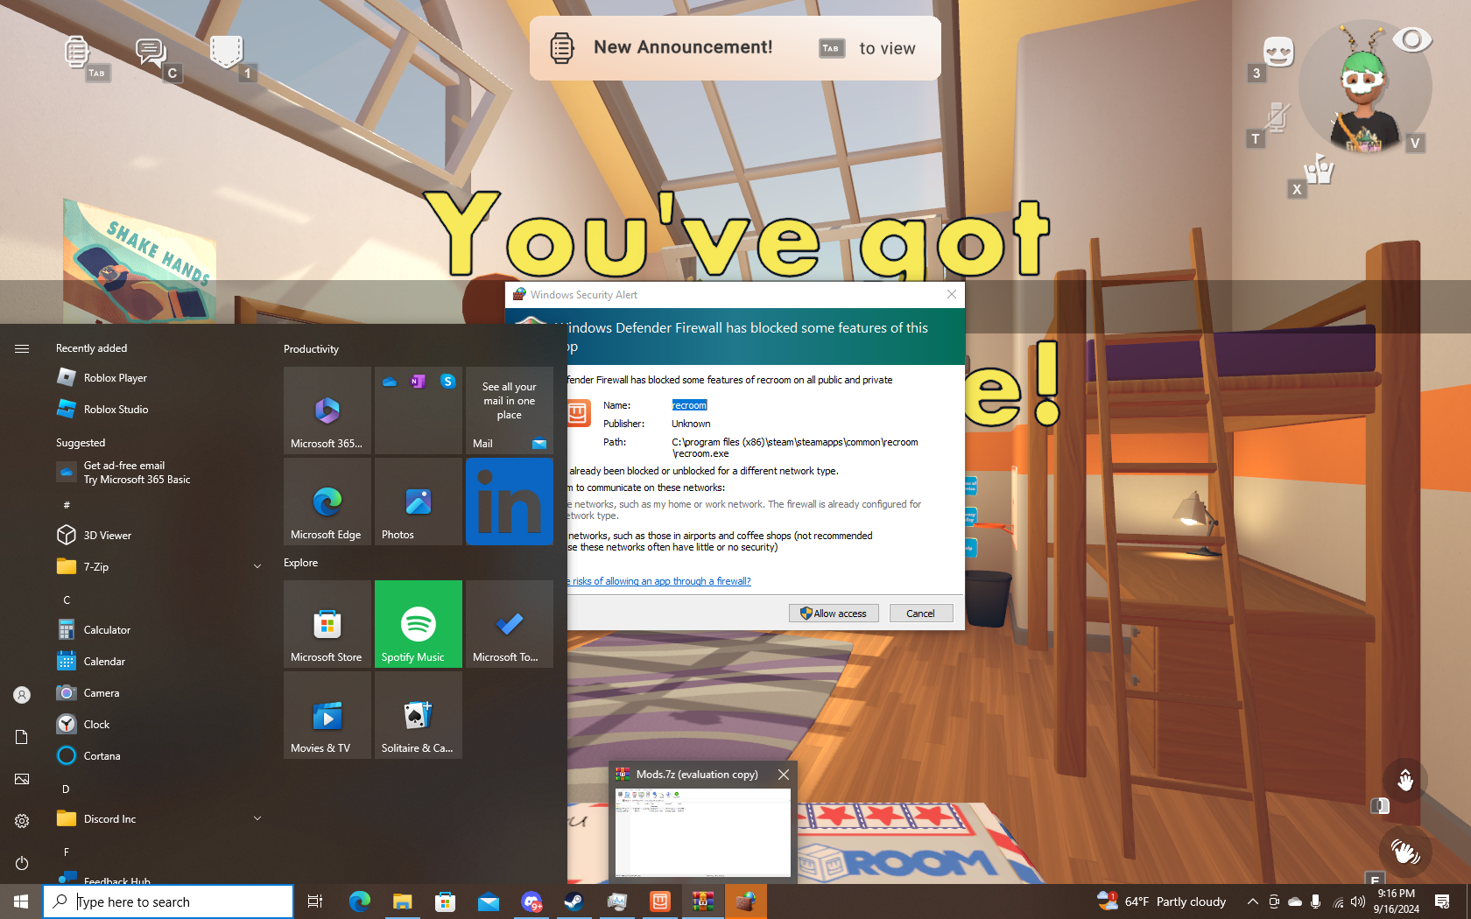Open the Photos tile
Viewport: 1471px width, 919px height.
point(419,502)
